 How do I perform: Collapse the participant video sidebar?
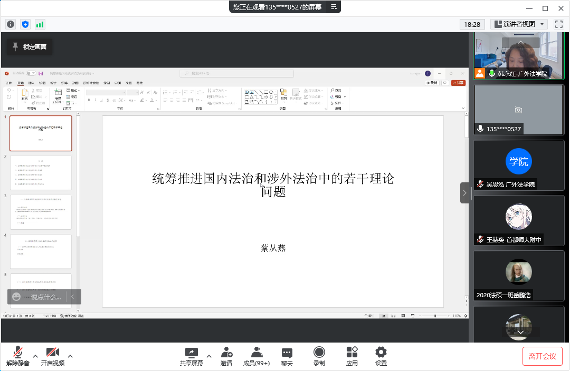tap(464, 193)
